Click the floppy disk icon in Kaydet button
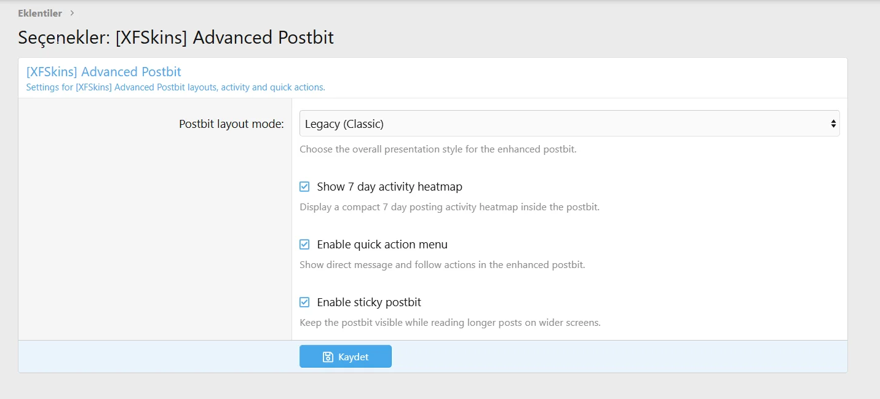 coord(328,357)
